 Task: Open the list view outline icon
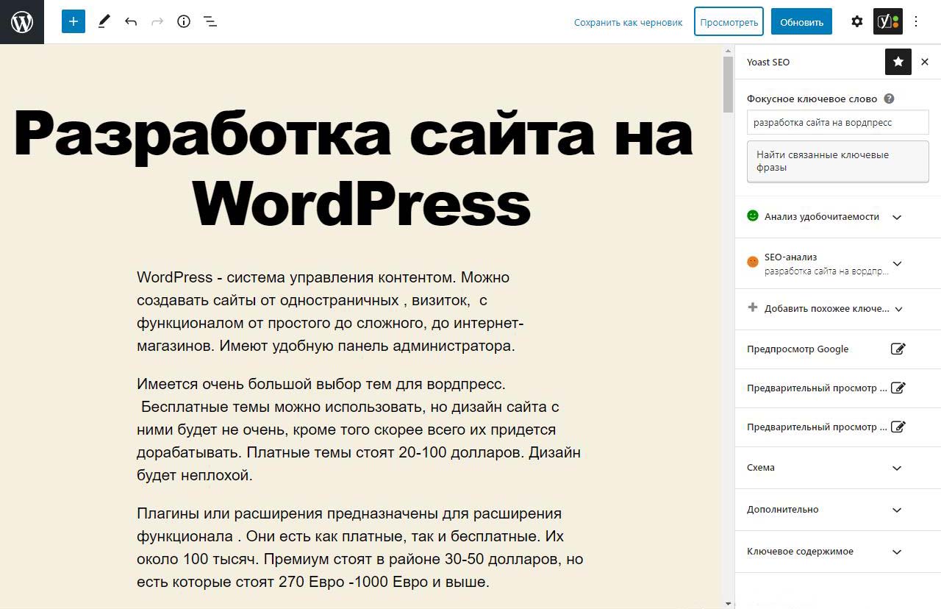coord(210,21)
